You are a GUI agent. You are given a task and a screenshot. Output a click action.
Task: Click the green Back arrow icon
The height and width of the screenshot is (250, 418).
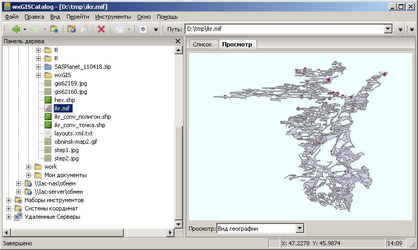click(x=16, y=29)
